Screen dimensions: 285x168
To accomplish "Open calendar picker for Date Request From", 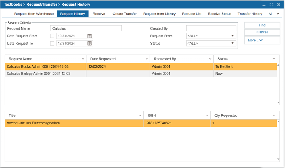I will click(x=89, y=36).
